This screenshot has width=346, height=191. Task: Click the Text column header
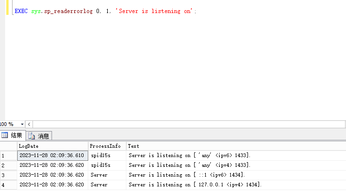point(236,146)
